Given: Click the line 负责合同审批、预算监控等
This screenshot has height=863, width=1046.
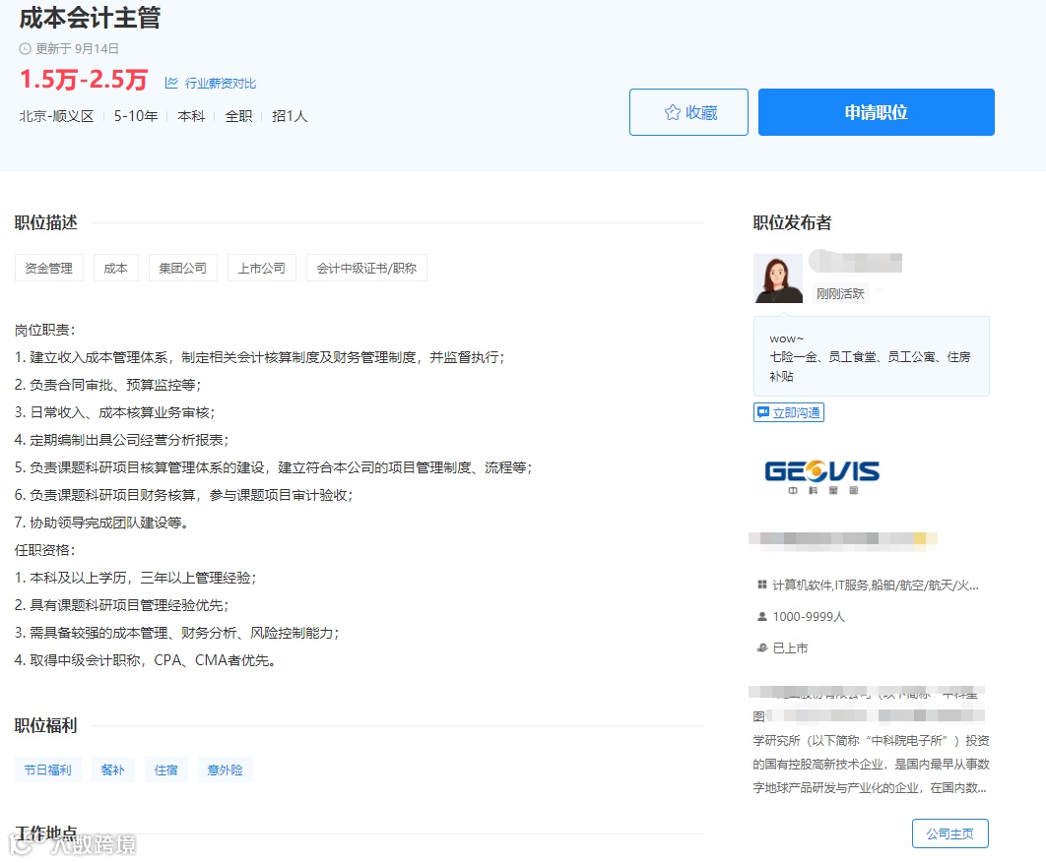Looking at the screenshot, I should [x=108, y=385].
